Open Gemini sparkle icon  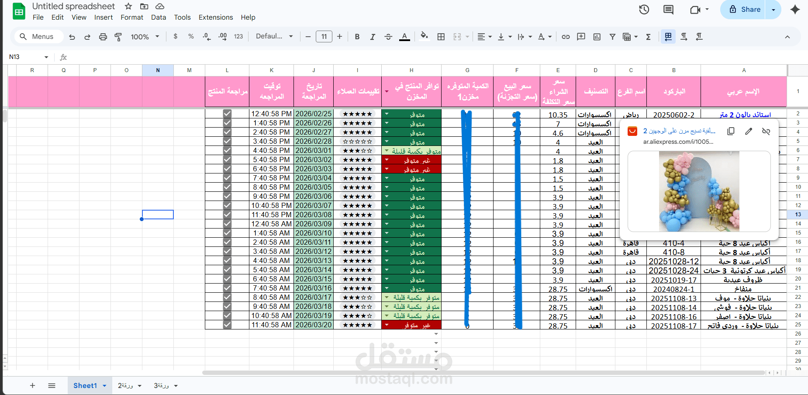click(x=795, y=10)
